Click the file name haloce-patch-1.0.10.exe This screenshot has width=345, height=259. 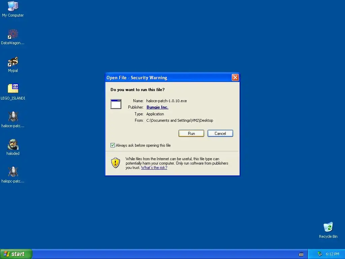[166, 101]
